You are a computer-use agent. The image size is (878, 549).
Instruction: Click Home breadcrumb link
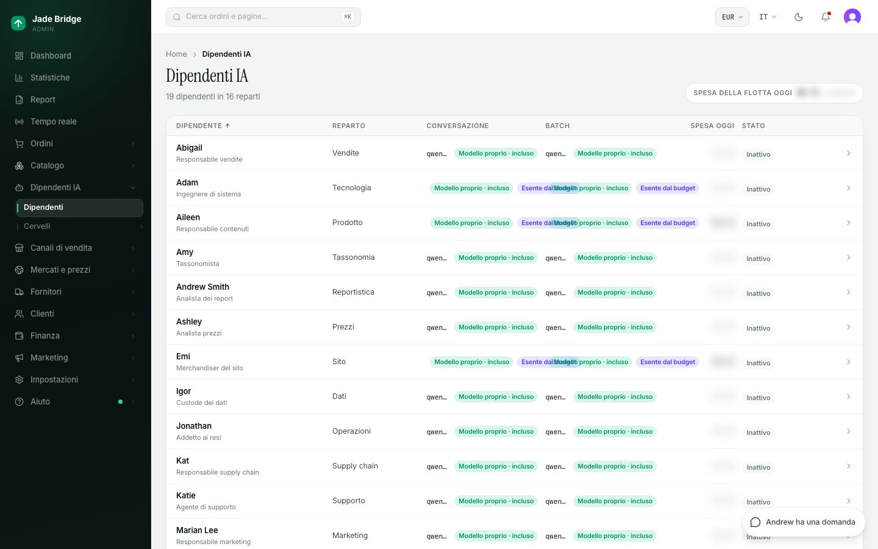pyautogui.click(x=176, y=54)
